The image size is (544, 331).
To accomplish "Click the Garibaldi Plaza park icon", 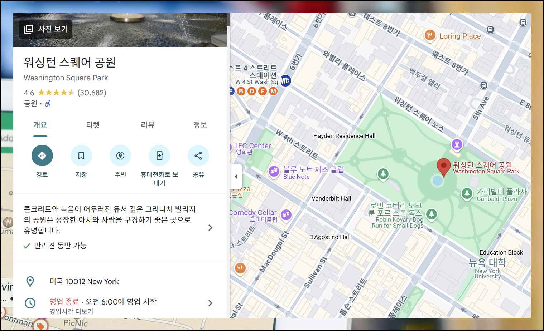I will [467, 194].
